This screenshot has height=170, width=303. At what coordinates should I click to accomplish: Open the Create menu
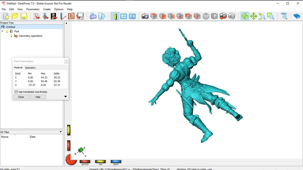pos(47,9)
